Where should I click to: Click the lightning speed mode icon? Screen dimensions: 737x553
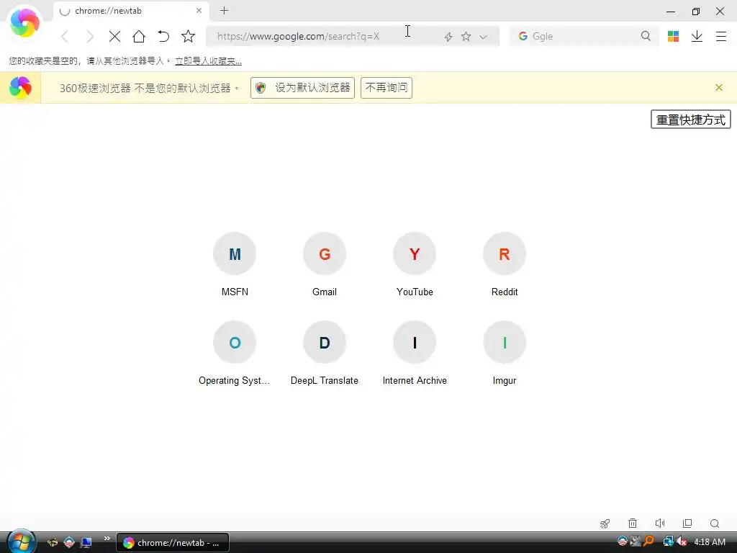448,37
